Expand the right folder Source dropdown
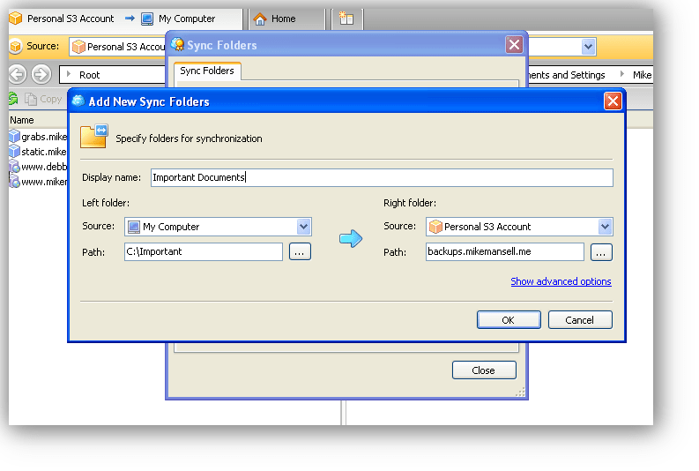Viewport: 699px width, 471px height. click(605, 227)
